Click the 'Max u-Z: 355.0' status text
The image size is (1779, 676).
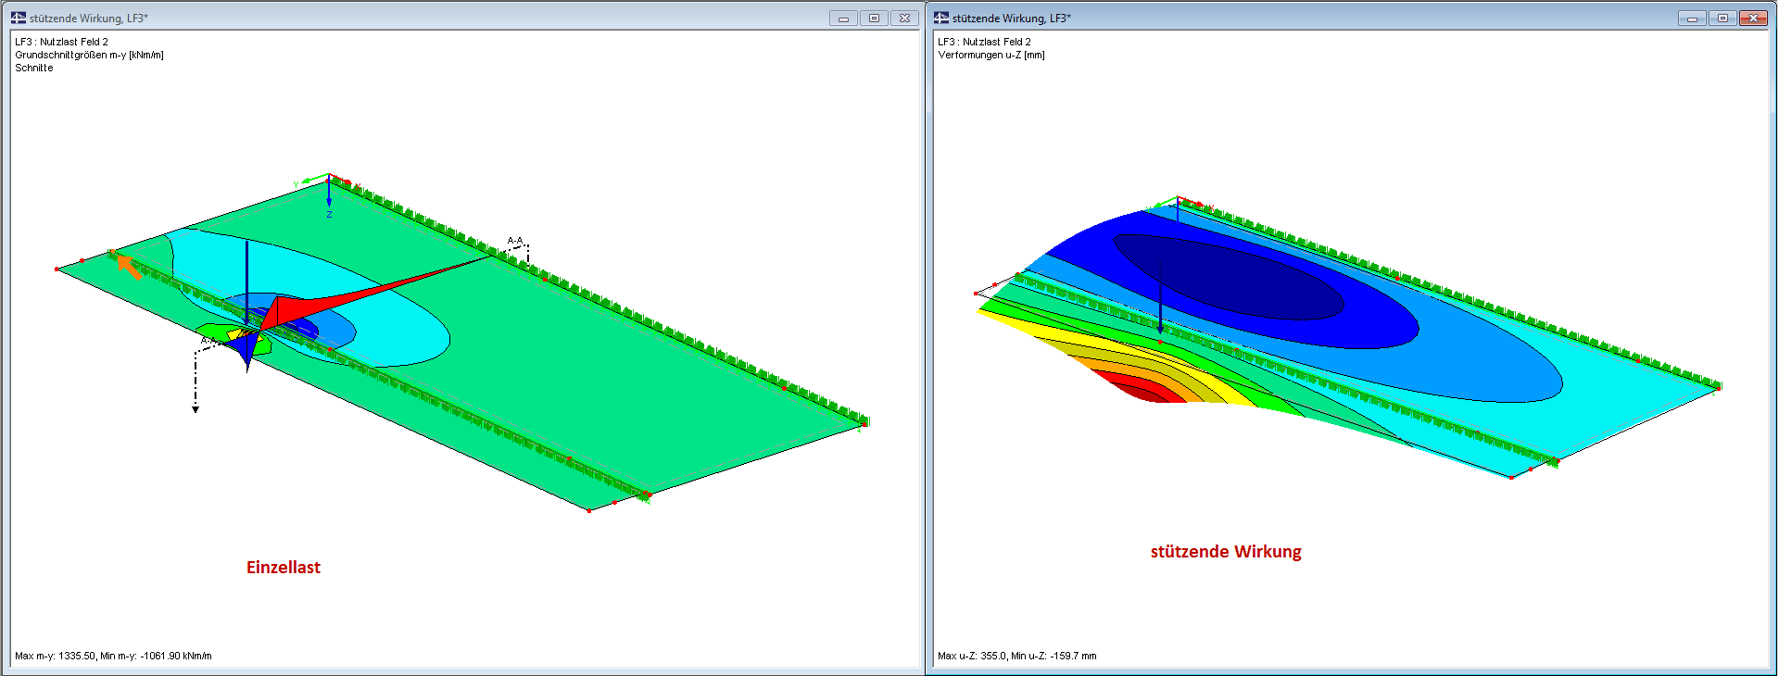click(971, 656)
